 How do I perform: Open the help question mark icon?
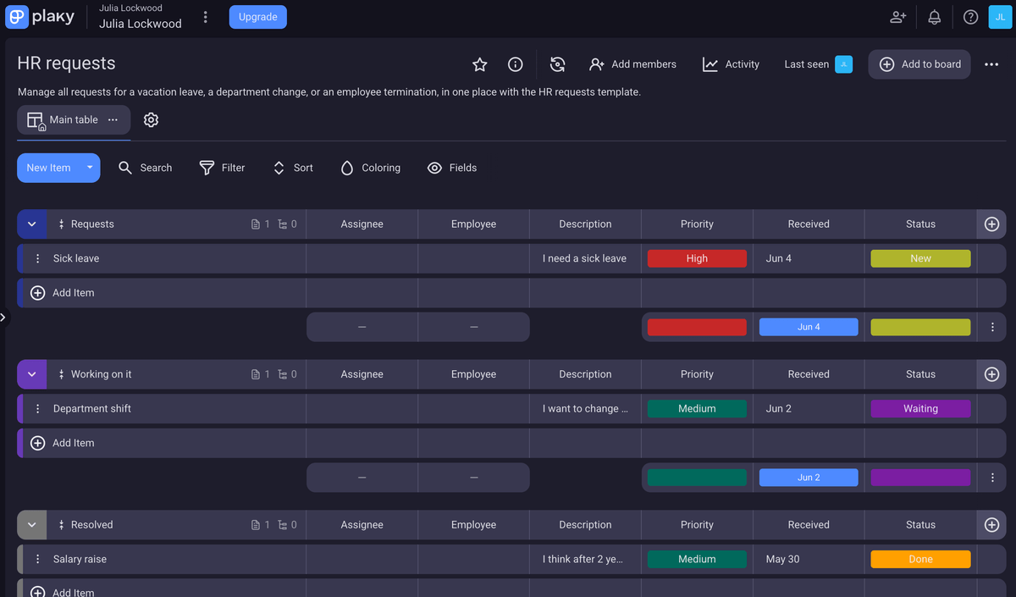(x=970, y=17)
